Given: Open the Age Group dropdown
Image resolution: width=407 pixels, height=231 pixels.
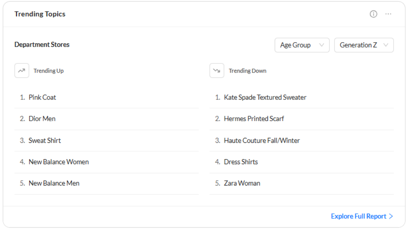Looking at the screenshot, I should click(302, 45).
